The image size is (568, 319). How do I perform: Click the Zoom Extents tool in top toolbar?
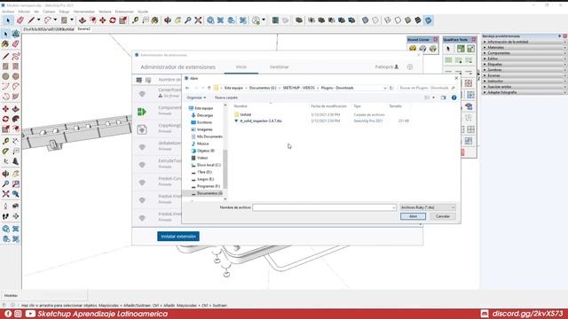coord(198,20)
